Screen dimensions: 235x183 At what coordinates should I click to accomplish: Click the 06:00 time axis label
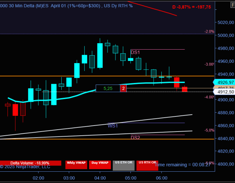click(x=162, y=178)
